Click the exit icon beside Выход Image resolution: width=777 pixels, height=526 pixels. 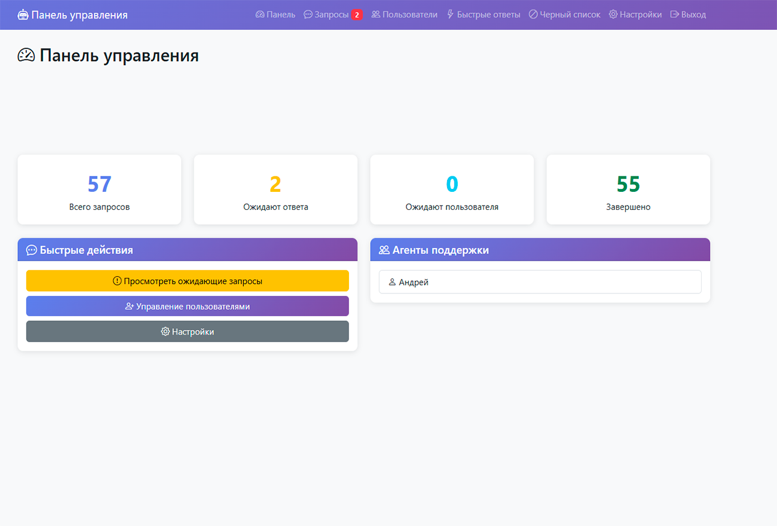pyautogui.click(x=675, y=14)
